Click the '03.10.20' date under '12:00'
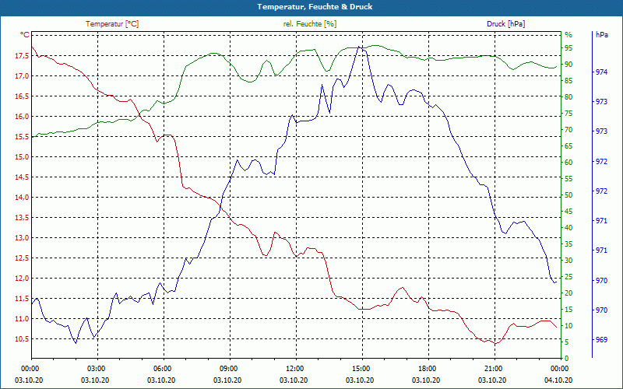This screenshot has height=389, width=623. pyautogui.click(x=294, y=380)
